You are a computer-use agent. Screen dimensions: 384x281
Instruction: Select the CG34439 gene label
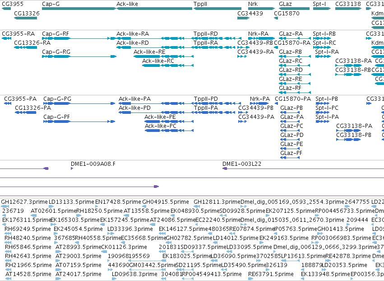250,13
